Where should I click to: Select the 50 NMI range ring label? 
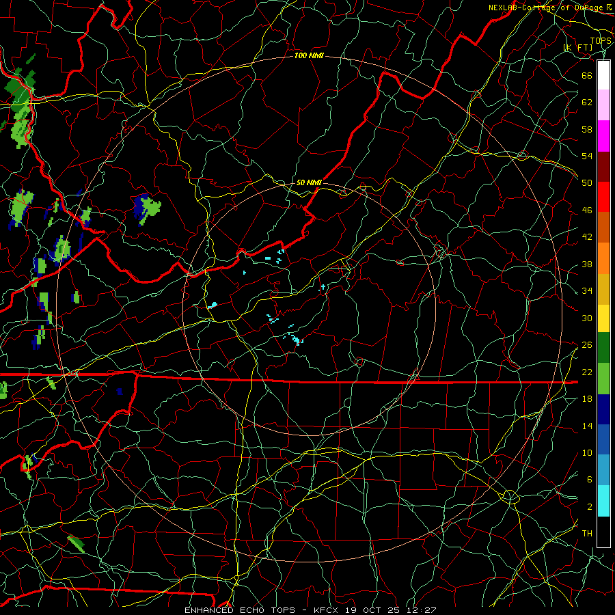pyautogui.click(x=309, y=182)
